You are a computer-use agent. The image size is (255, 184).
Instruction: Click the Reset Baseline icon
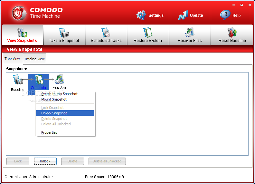(232, 33)
